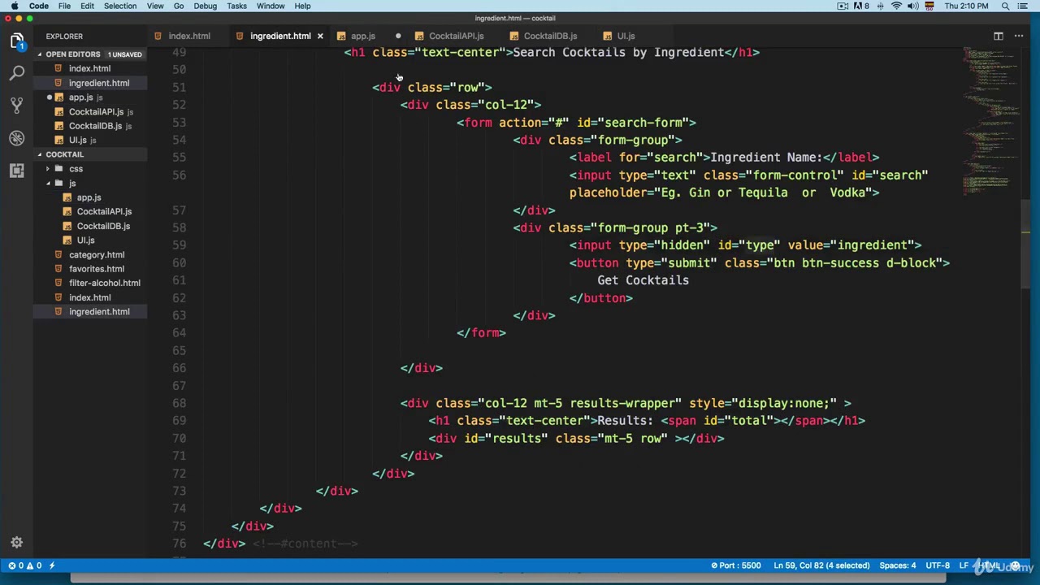Open the Help menu
Image resolution: width=1040 pixels, height=585 pixels.
(302, 6)
